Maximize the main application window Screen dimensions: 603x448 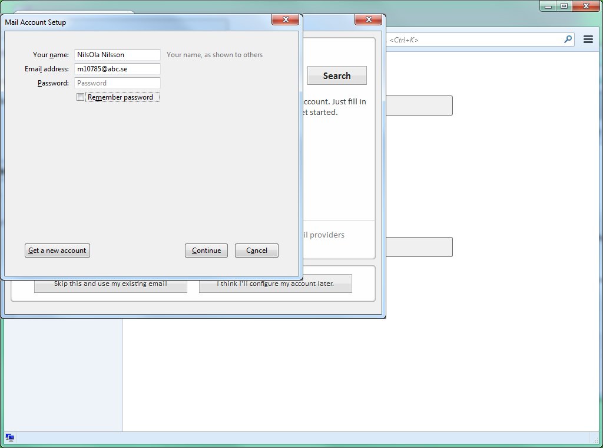pos(564,6)
